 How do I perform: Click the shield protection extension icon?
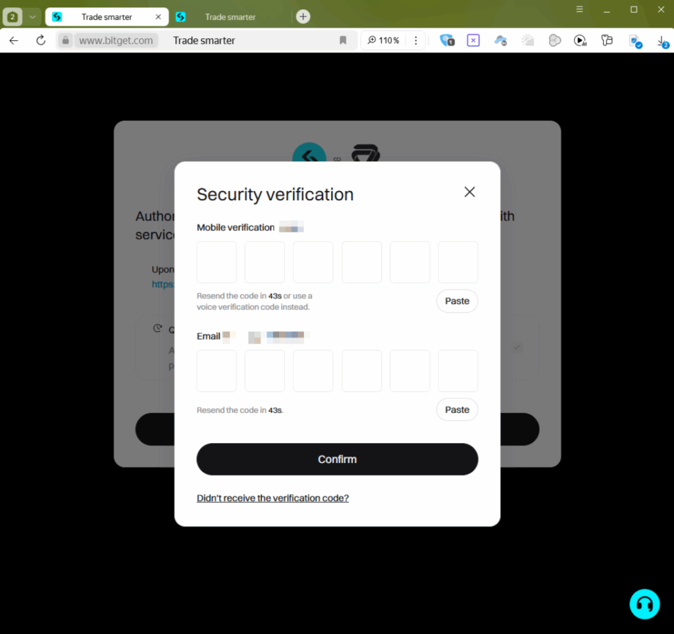(447, 40)
